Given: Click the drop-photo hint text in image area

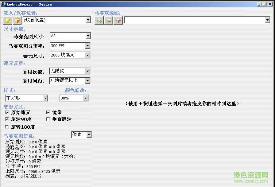Looking at the screenshot, I should coord(182,103).
